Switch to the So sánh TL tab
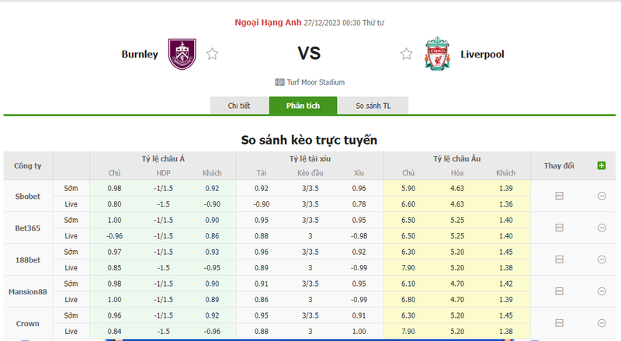The width and height of the screenshot is (621, 341). click(x=373, y=106)
